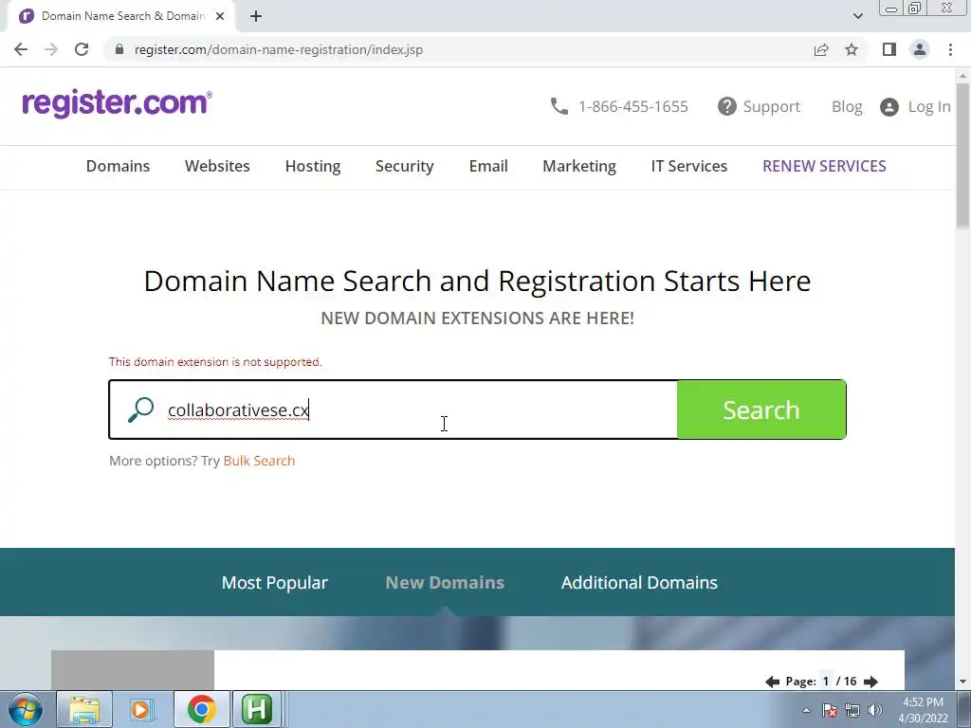
Task: Click the browser address bar URL
Action: click(x=279, y=49)
